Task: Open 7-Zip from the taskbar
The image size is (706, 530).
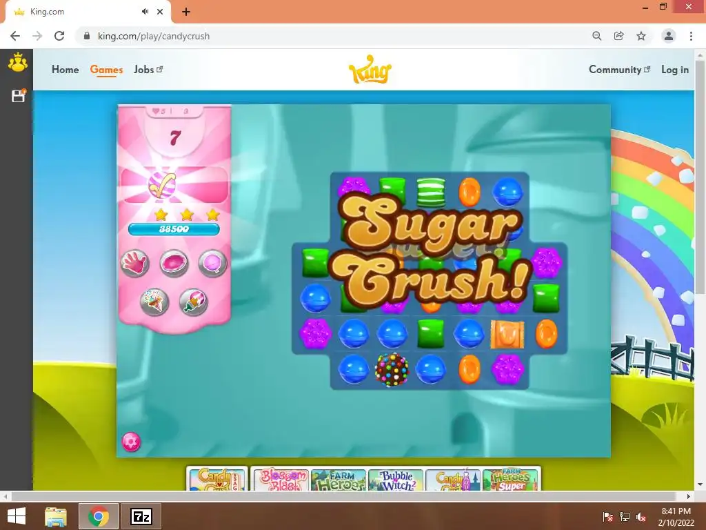Action: tap(141, 516)
